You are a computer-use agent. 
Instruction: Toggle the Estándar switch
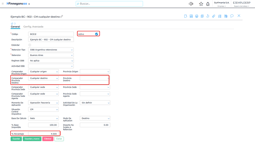click(x=30, y=45)
